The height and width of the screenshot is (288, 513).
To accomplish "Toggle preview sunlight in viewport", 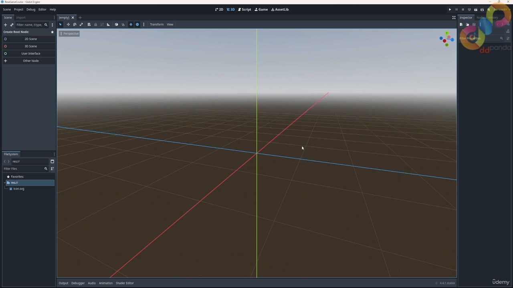I will [131, 24].
